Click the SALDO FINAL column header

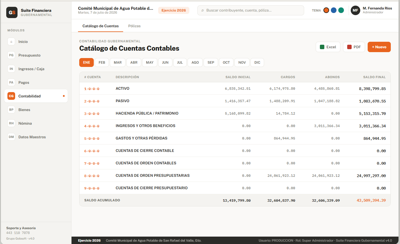coord(374,77)
